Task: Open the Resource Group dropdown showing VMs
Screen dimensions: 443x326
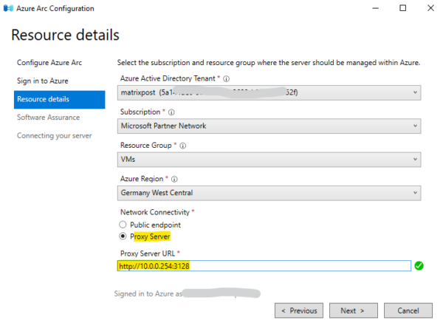Action: tap(269, 159)
